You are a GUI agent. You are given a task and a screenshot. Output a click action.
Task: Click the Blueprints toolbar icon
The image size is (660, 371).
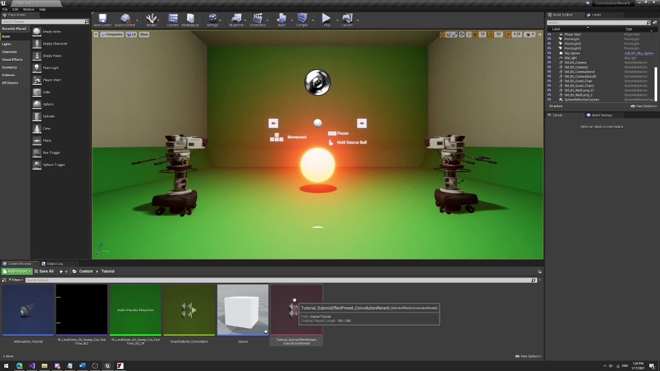(x=236, y=20)
